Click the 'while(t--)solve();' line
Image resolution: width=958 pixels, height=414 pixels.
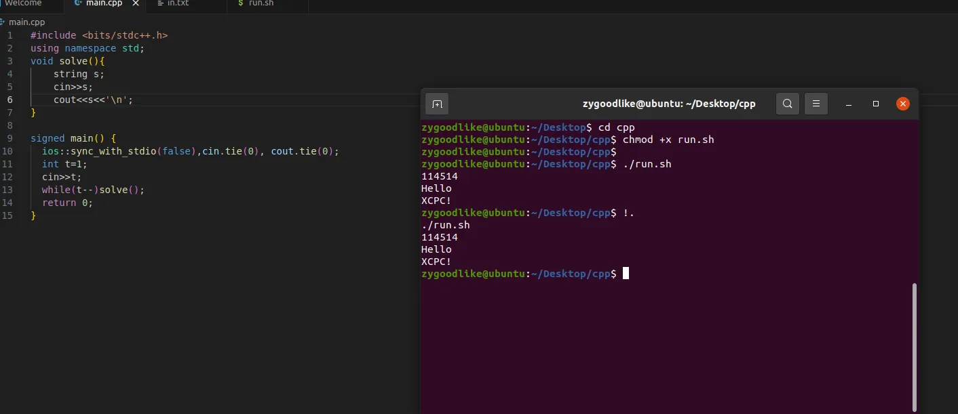click(94, 190)
